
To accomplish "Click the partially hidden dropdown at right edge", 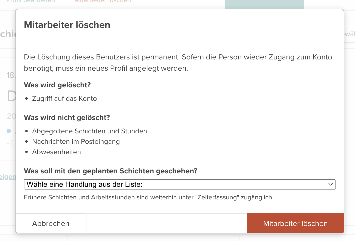I will [x=349, y=34].
